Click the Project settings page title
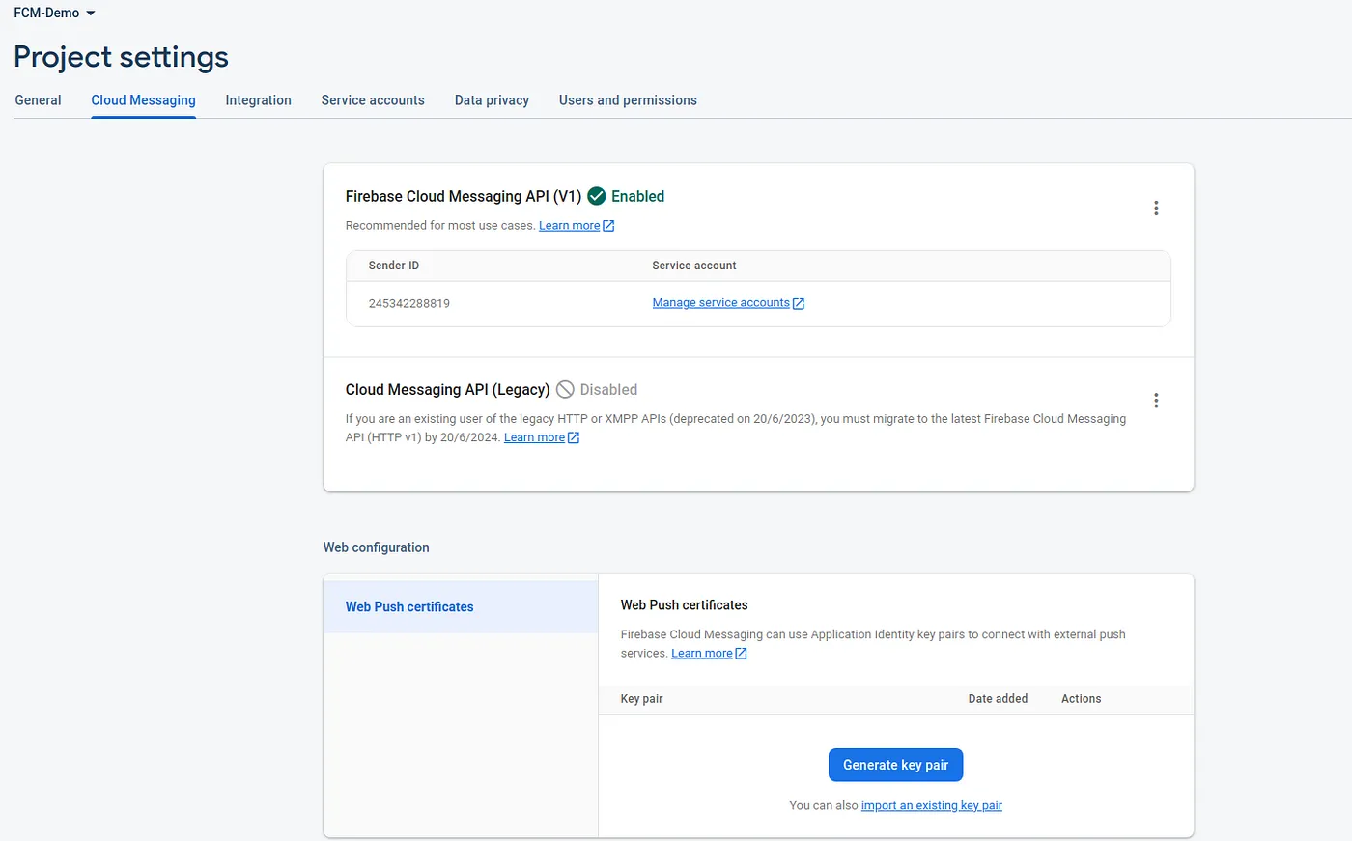1352x841 pixels. pos(122,58)
